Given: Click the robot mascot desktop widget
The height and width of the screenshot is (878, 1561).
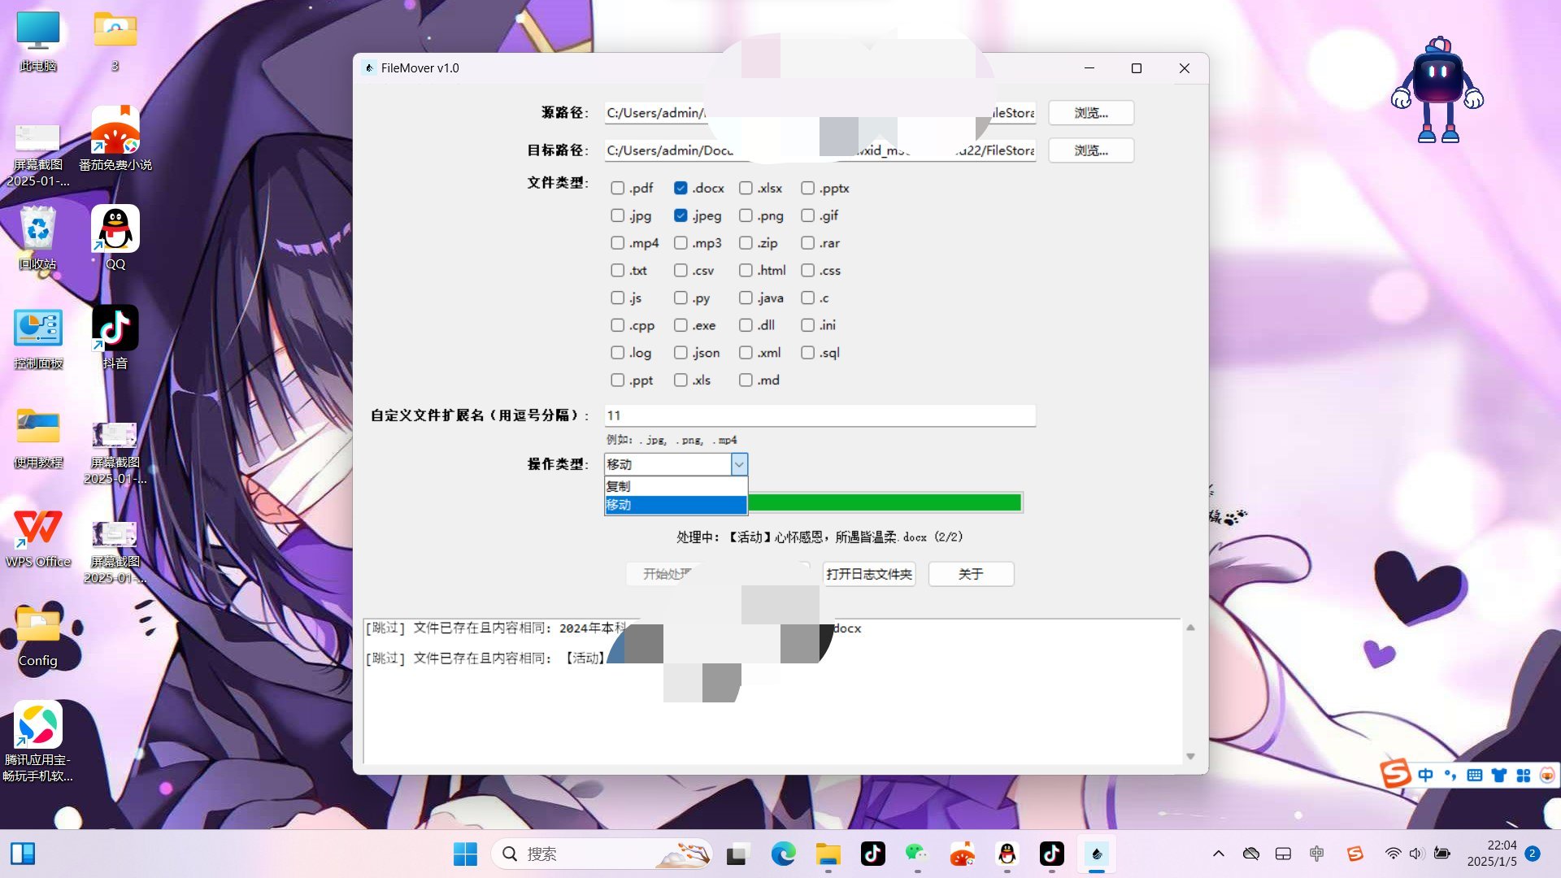Looking at the screenshot, I should tap(1437, 89).
